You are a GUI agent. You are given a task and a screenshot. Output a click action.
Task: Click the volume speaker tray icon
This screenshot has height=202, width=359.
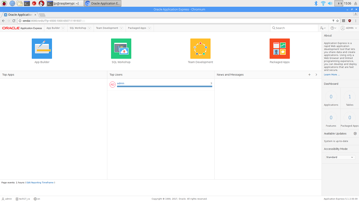(330, 3)
